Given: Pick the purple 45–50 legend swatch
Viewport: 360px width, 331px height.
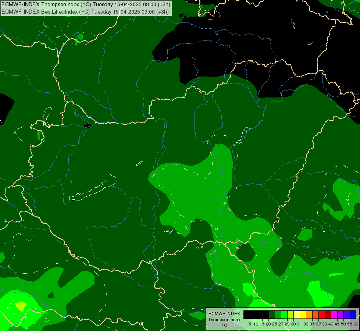Looking at the screenshot, I should click(x=341, y=314).
